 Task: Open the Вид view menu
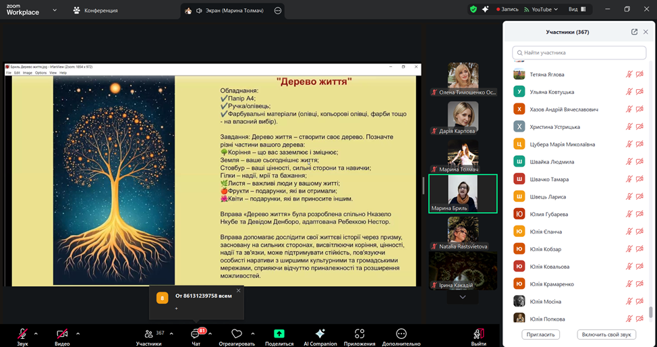[x=577, y=9]
